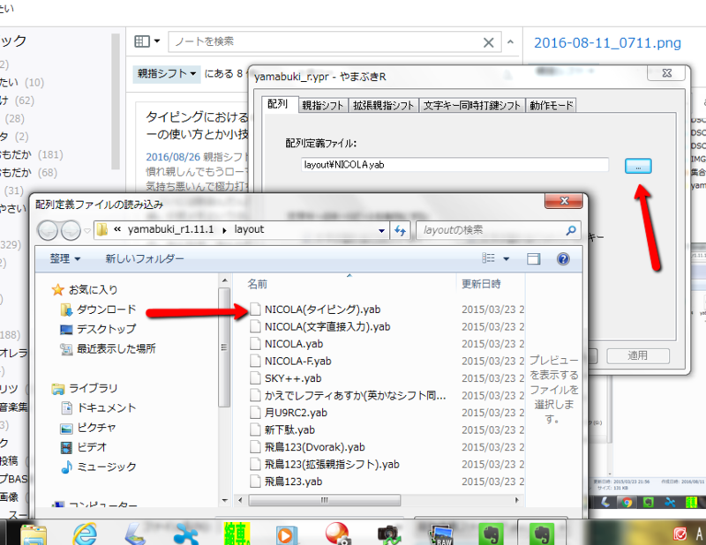
Task: Open the orange media player taskbar icon
Action: [285, 535]
